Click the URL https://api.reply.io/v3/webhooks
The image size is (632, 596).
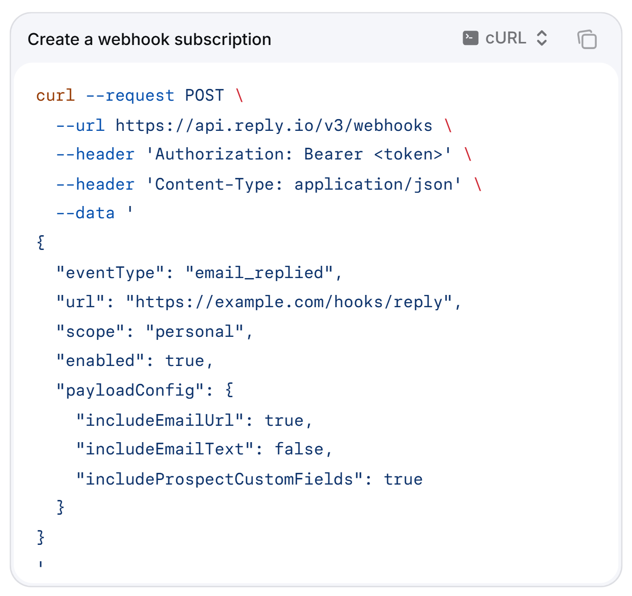coord(274,125)
